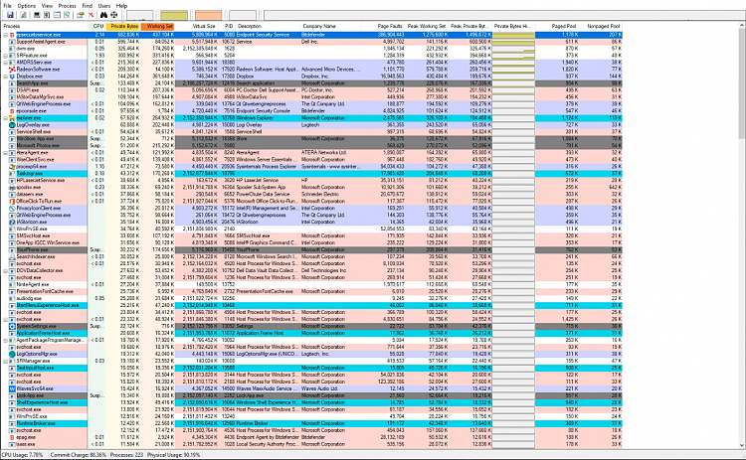Click the explorer.exe folder icon
The height and width of the screenshot is (460, 746).
(x=12, y=118)
